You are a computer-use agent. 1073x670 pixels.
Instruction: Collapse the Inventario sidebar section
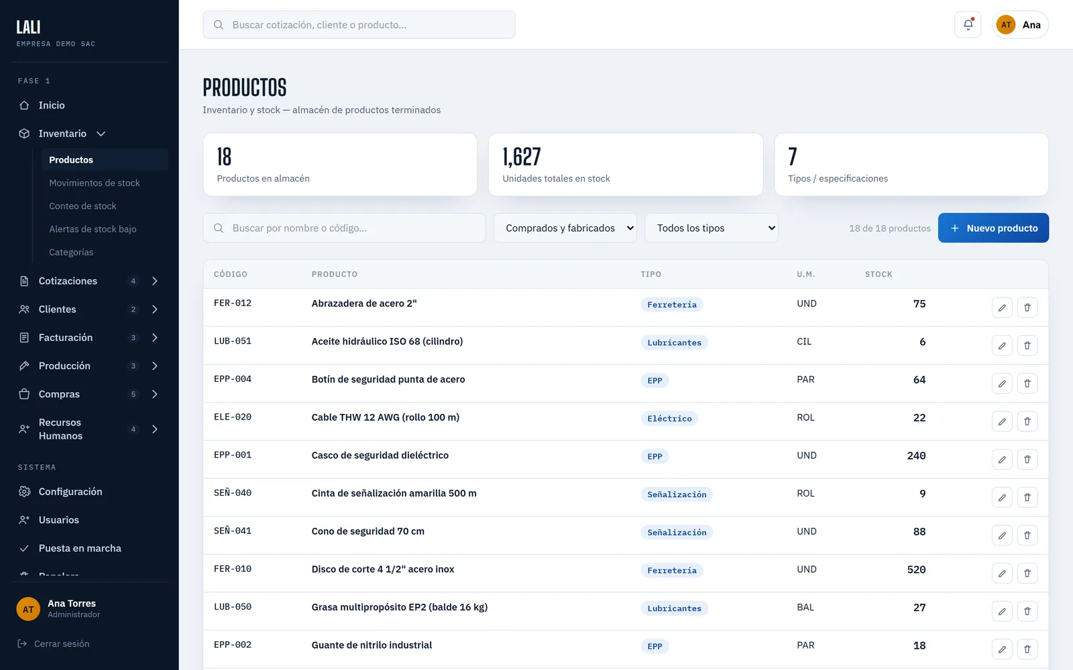click(x=89, y=133)
